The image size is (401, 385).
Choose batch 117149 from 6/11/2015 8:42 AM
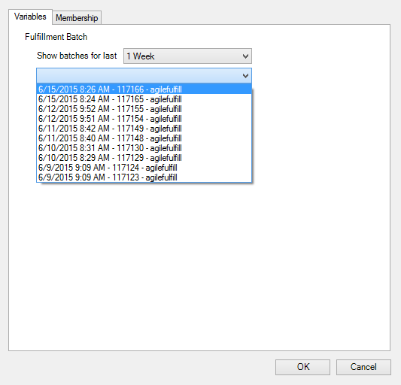tap(144, 129)
